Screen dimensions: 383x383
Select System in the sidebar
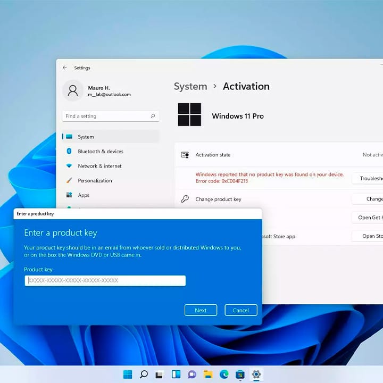pyautogui.click(x=86, y=137)
